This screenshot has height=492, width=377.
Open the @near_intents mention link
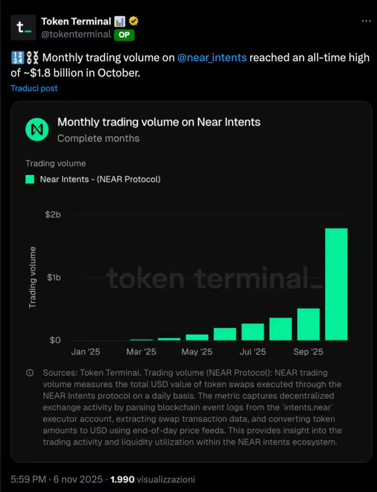click(x=211, y=57)
